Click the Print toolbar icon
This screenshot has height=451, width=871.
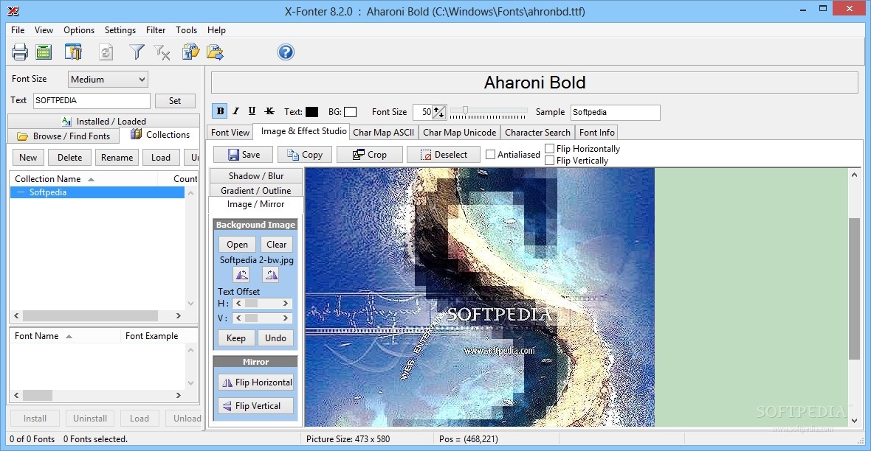tap(20, 52)
